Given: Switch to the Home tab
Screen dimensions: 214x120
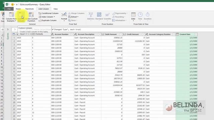Looking at the screenshot, I should [18, 9].
